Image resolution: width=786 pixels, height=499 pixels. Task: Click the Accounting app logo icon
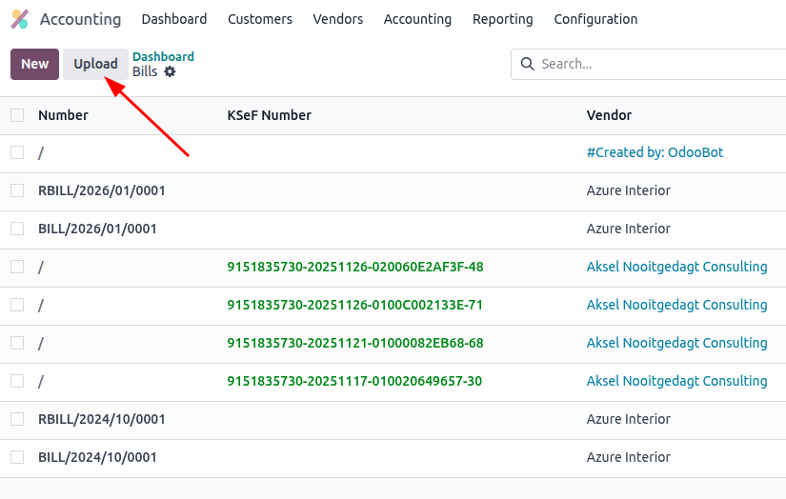tap(19, 19)
